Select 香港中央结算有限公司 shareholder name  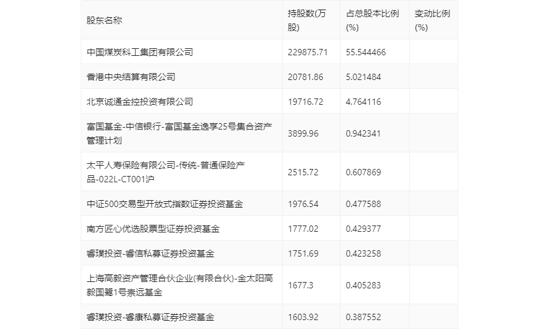pos(131,77)
